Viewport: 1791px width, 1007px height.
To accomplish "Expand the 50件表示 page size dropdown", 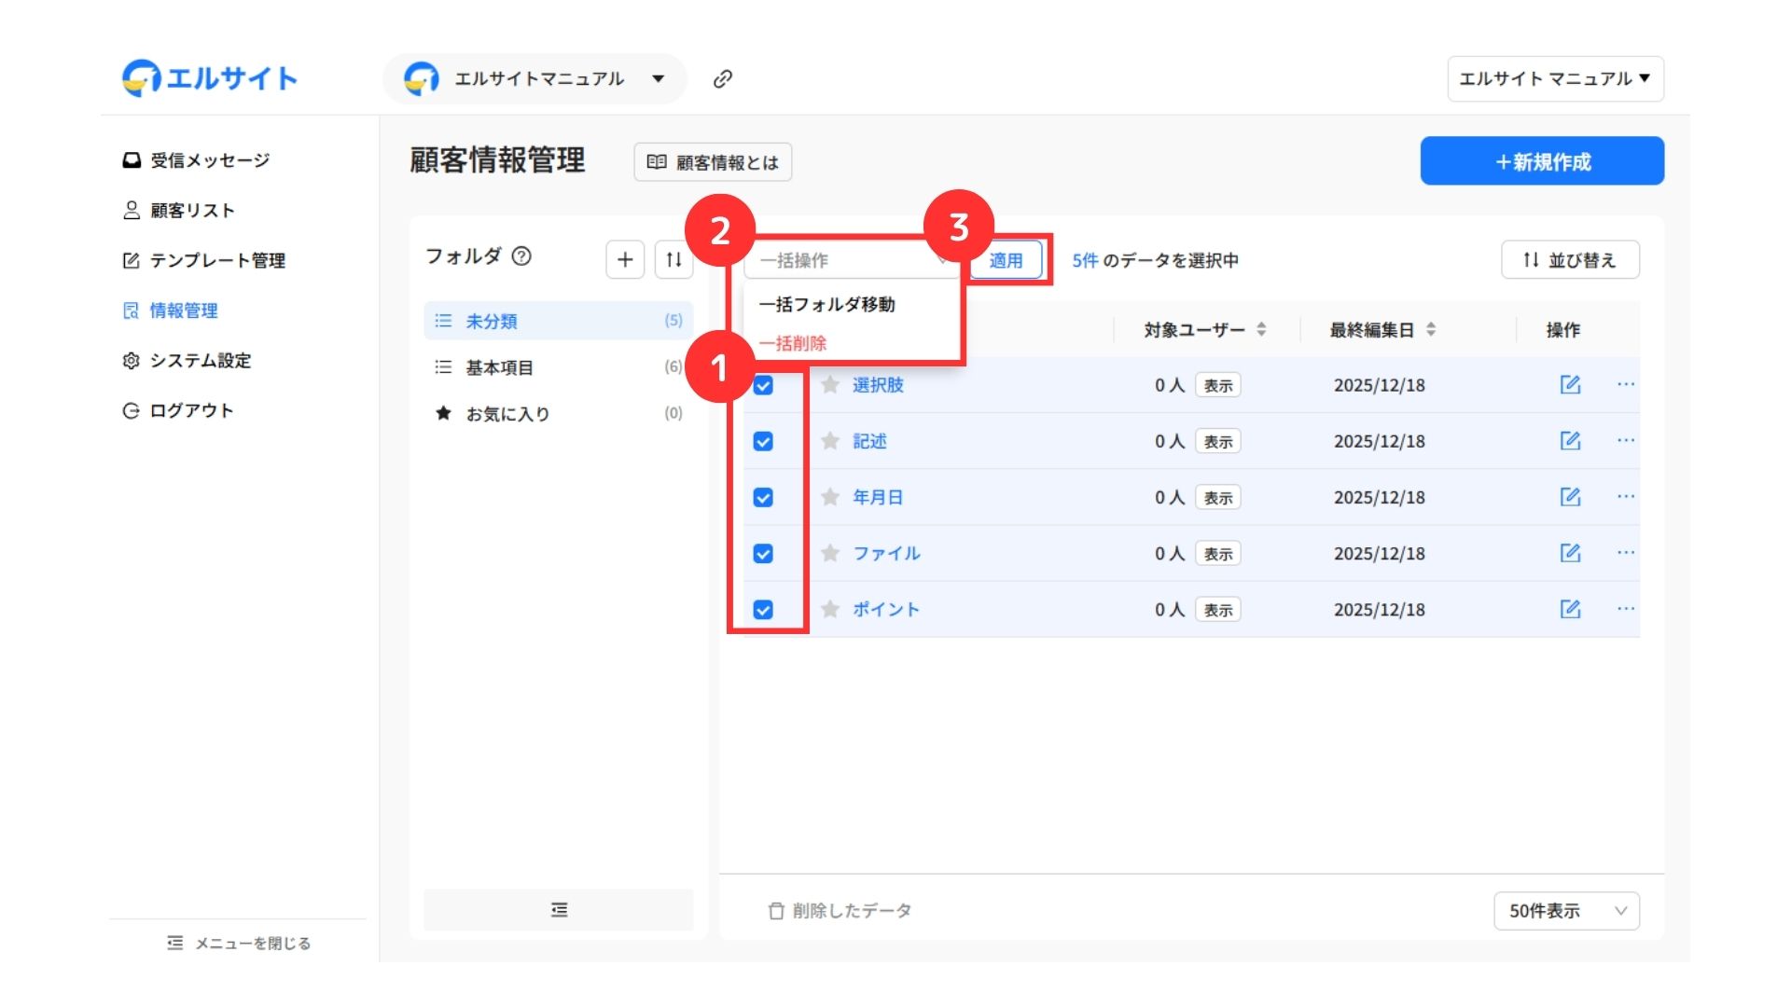I will (1566, 910).
